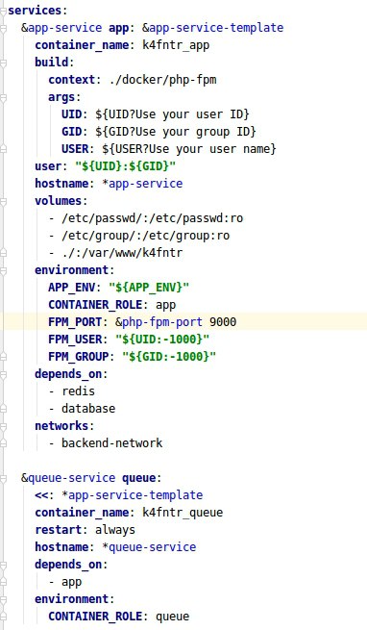The width and height of the screenshot is (367, 630).
Task: Click the "backend-network" entry
Action: [x=112, y=443]
